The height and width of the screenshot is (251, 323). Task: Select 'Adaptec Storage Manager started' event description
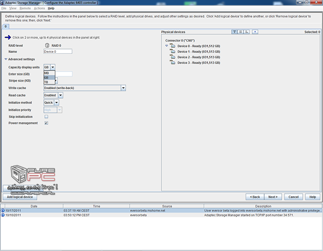coord(249,215)
